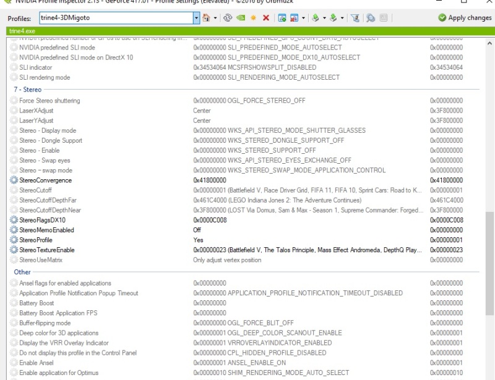Select 'Application Profile Notification Popup Timeout' row

pos(243,293)
